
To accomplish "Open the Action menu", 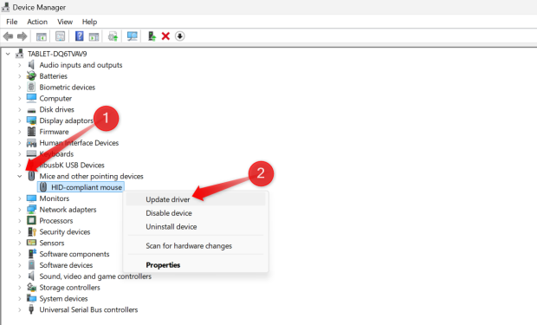I will (x=37, y=22).
